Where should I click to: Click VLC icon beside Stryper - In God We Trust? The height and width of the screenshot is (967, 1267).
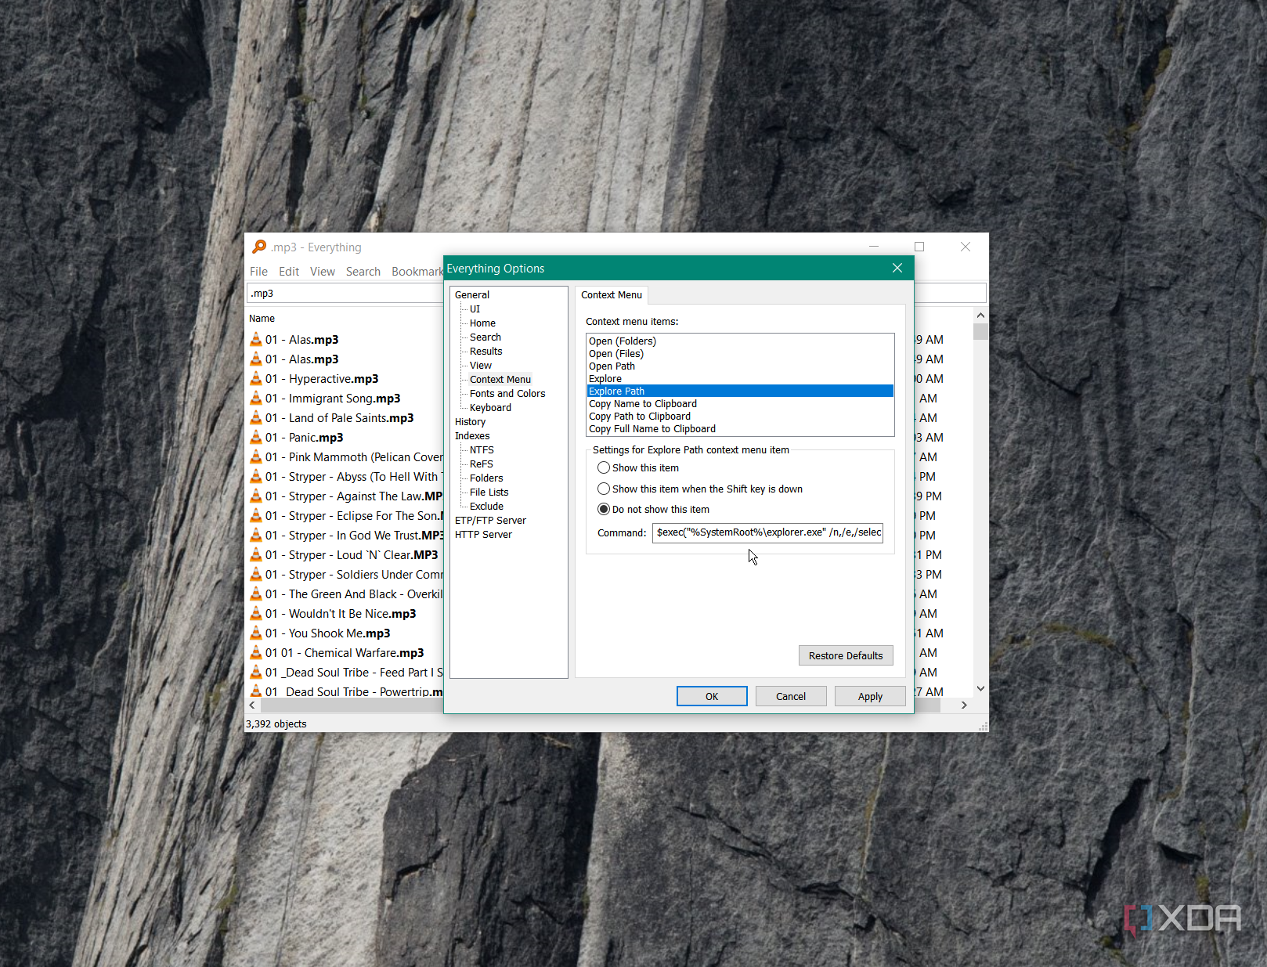pos(256,535)
